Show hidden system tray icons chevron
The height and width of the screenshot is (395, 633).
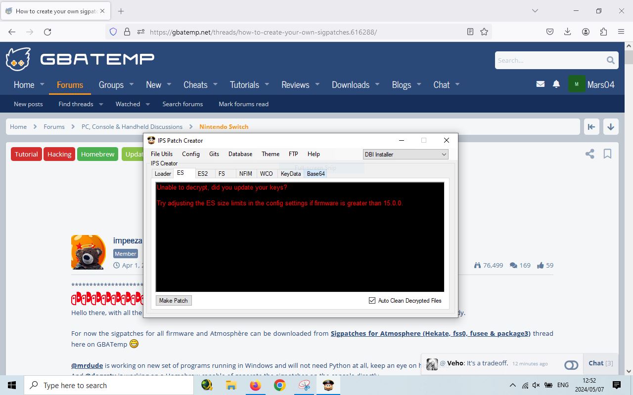pos(513,385)
